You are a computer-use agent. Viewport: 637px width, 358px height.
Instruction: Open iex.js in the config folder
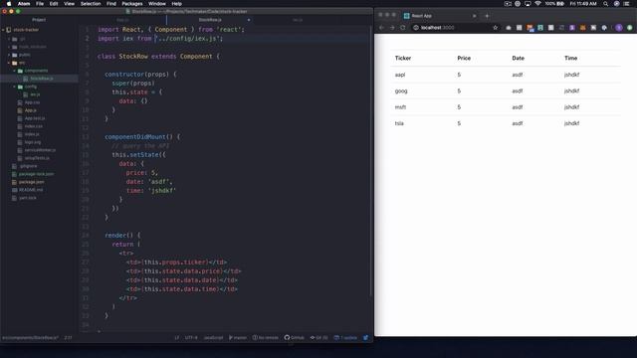tap(35, 94)
